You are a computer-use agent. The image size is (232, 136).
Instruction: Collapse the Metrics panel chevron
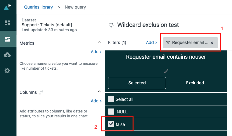(x=99, y=42)
